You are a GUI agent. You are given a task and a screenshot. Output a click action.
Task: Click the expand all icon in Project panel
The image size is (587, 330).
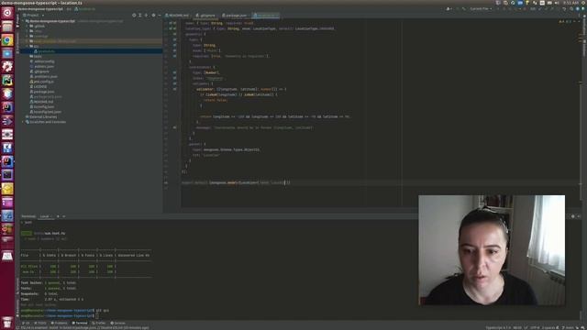tap(140, 16)
